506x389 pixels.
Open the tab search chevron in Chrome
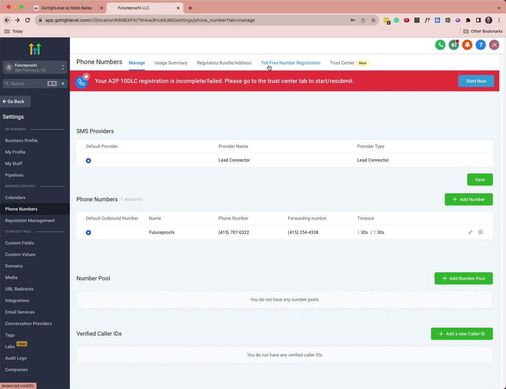click(x=499, y=8)
